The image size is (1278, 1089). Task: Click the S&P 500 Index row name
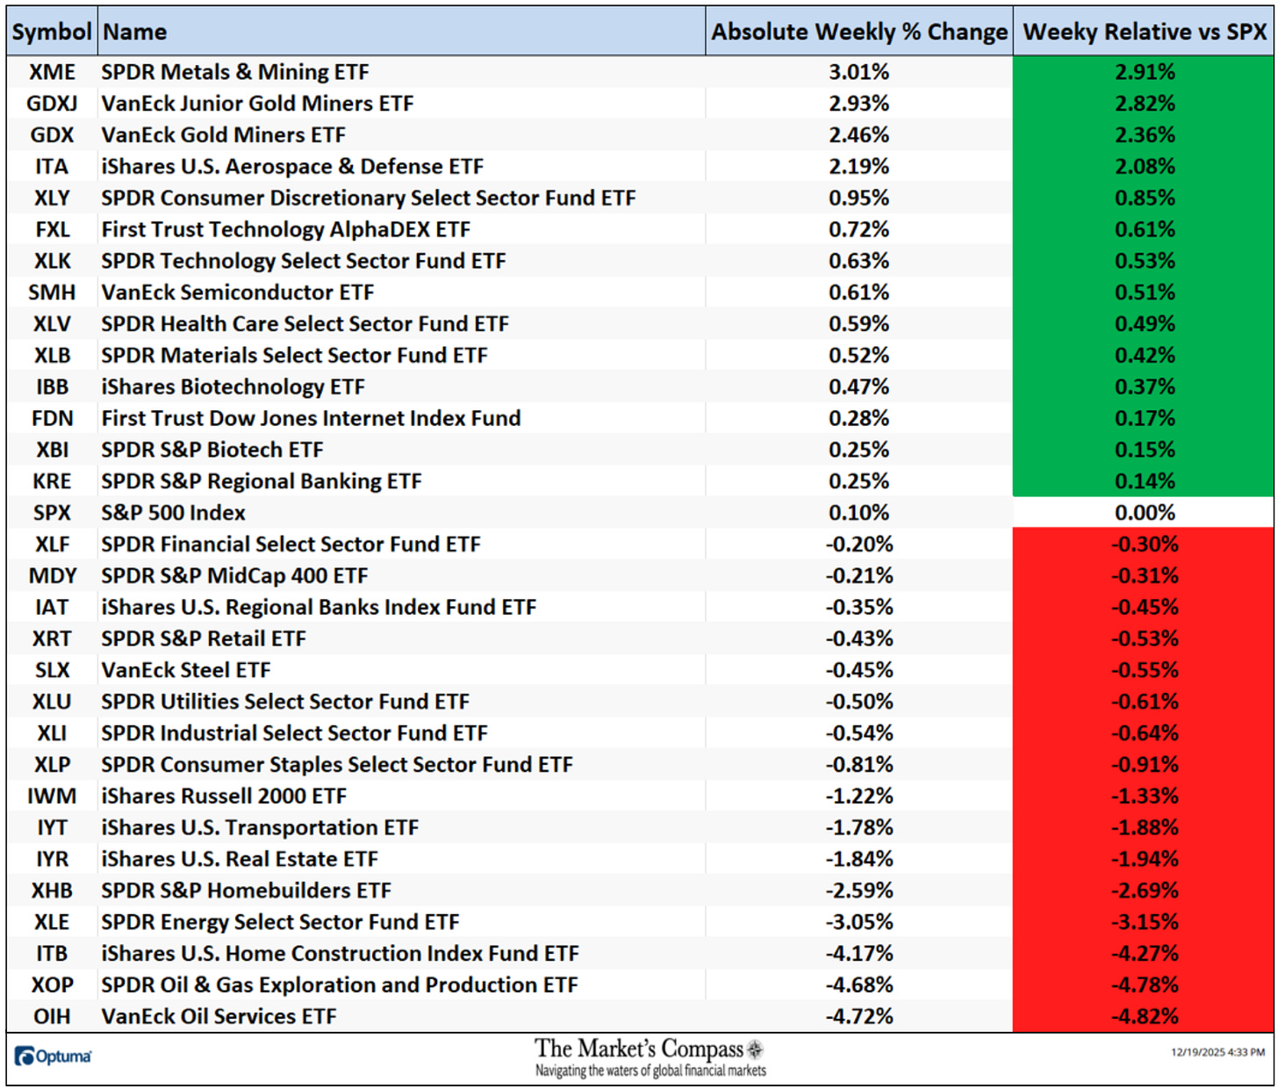[174, 513]
